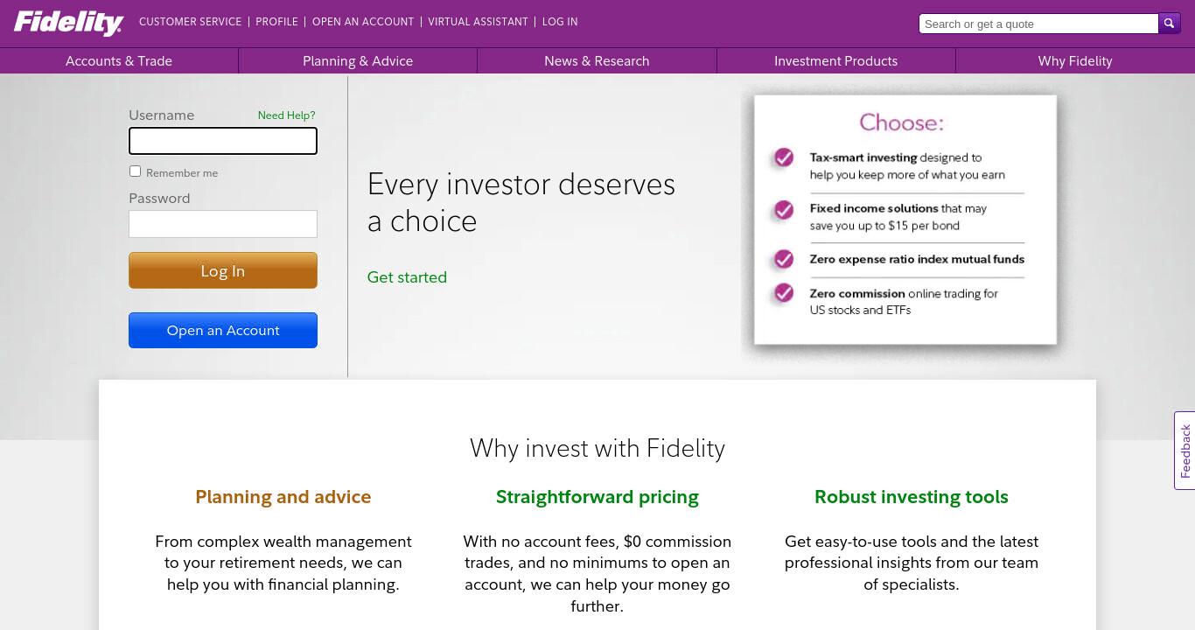1195x630 pixels.
Task: Enable the Remember me checkbox
Action: (135, 171)
